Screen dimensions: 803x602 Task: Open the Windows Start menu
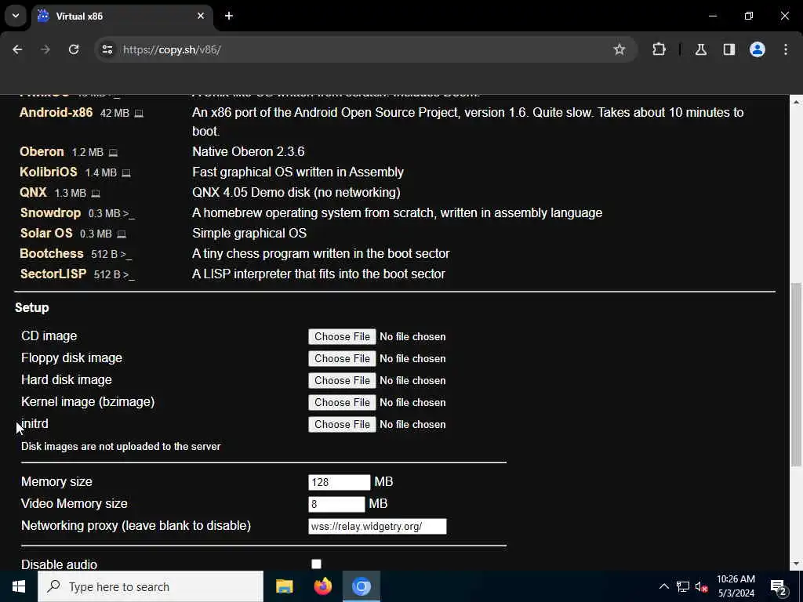(x=19, y=586)
